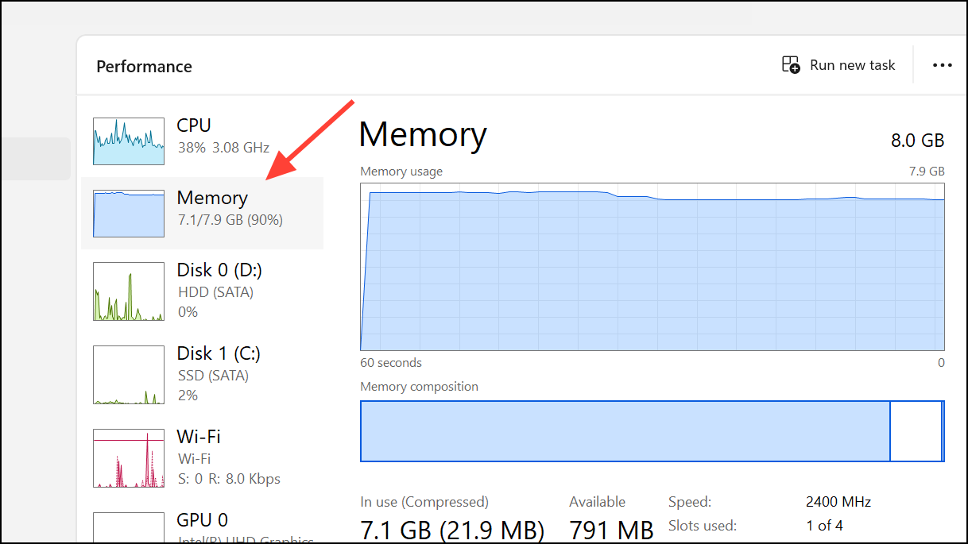Viewport: 968px width, 544px height.
Task: Click the Speed value 2400 MHz
Action: point(838,502)
